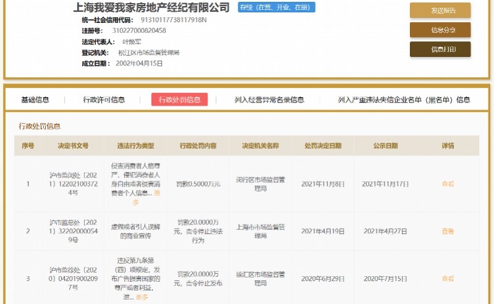Select the 行政处罚信息 tab

(x=180, y=99)
